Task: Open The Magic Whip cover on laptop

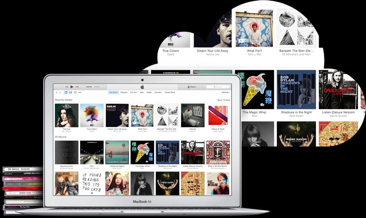Action: [143, 153]
